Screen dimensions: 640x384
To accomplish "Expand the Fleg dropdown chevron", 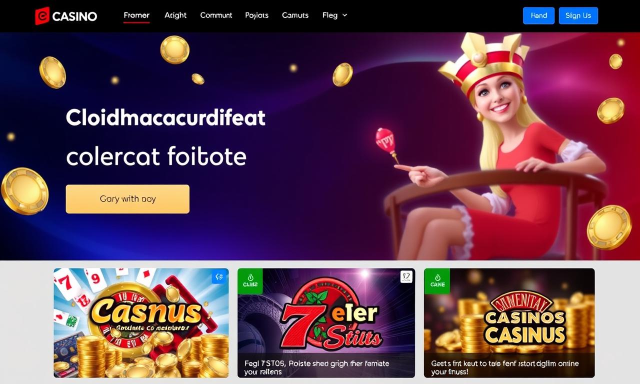I will pyautogui.click(x=344, y=15).
